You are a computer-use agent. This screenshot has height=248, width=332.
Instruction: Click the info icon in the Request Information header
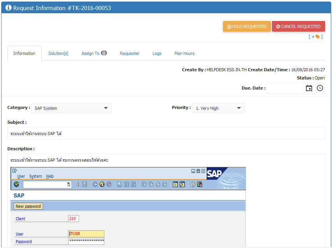point(8,8)
